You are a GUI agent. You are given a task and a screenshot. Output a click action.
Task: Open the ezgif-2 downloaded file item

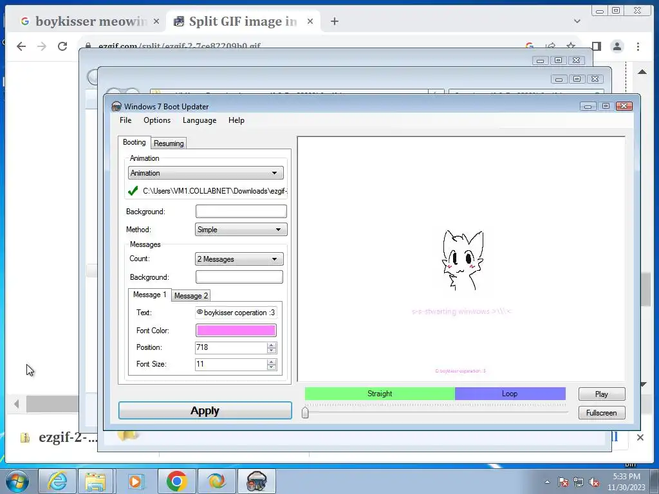click(59, 437)
